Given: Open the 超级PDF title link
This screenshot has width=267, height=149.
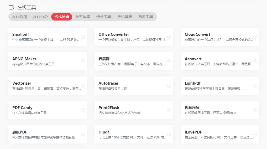Looking at the screenshot, I should click(x=20, y=132).
